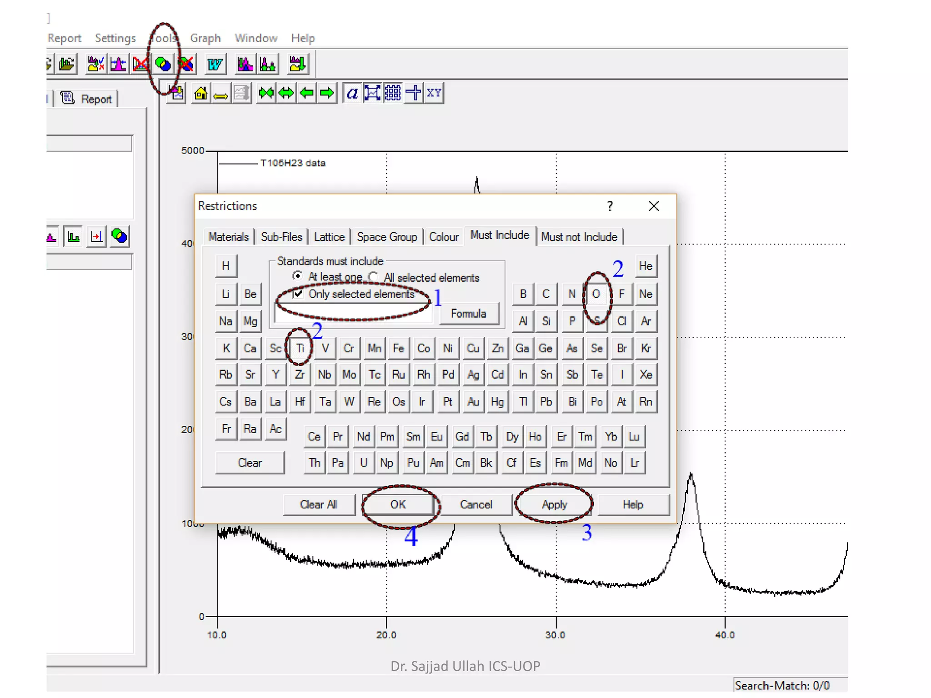Switch to the 'Must not Include' tab
931x698 pixels.
[x=579, y=237]
